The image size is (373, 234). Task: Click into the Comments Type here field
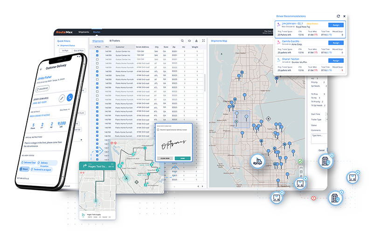(x=319, y=139)
